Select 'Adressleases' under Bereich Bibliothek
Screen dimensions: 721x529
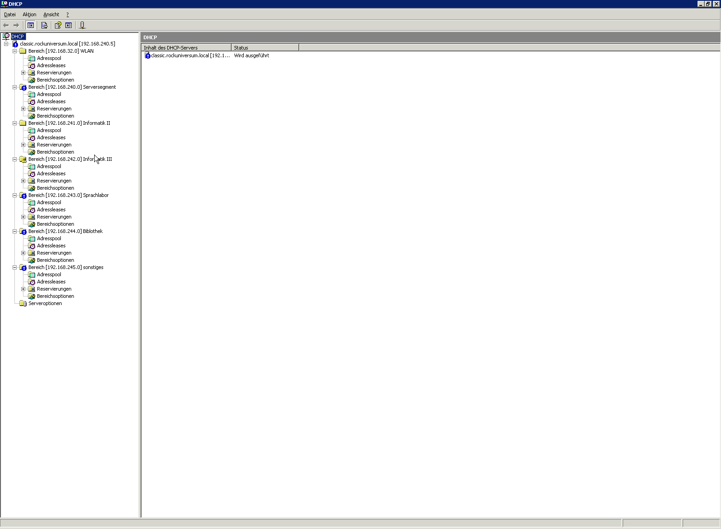click(x=51, y=246)
